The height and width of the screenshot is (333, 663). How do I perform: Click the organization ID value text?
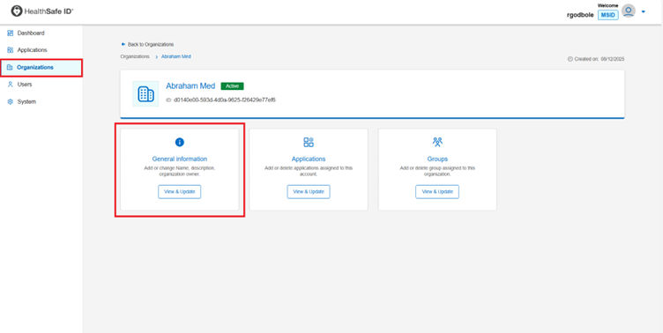click(x=225, y=100)
